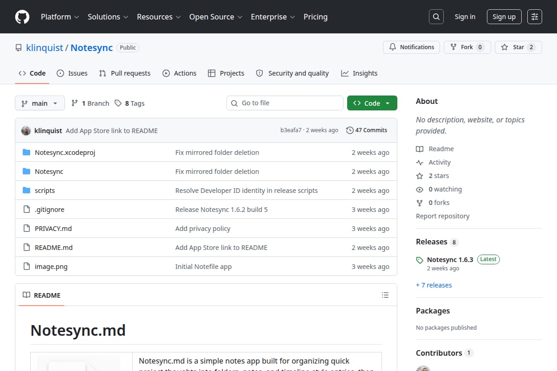Click the Activity link in About

[x=434, y=162]
